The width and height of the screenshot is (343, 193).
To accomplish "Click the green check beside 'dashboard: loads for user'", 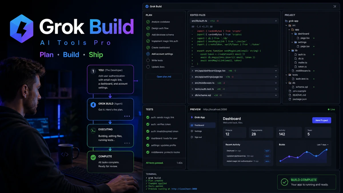I will [x=148, y=138].
